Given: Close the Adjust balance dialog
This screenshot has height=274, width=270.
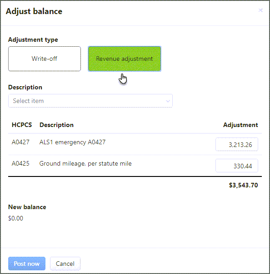Looking at the screenshot, I should point(260,10).
